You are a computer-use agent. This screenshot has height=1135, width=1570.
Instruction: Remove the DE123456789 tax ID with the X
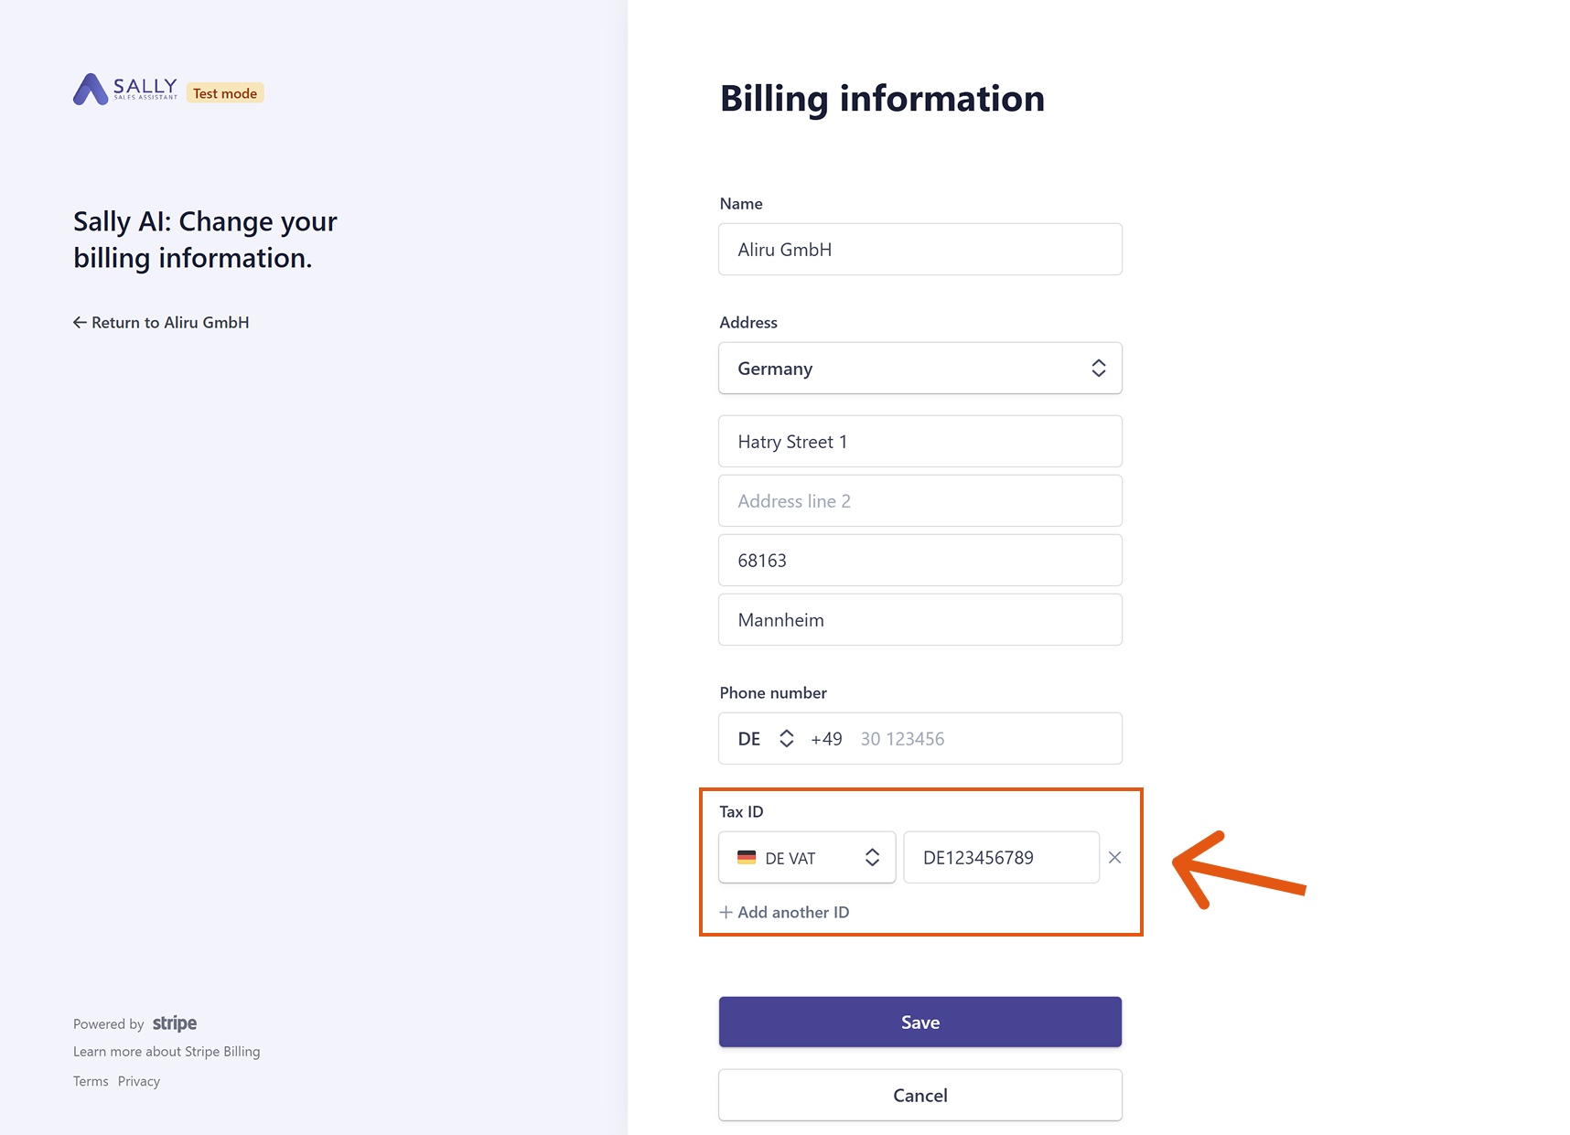(1114, 857)
